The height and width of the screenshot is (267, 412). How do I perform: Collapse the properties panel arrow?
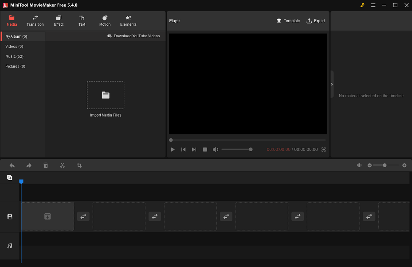(x=332, y=84)
